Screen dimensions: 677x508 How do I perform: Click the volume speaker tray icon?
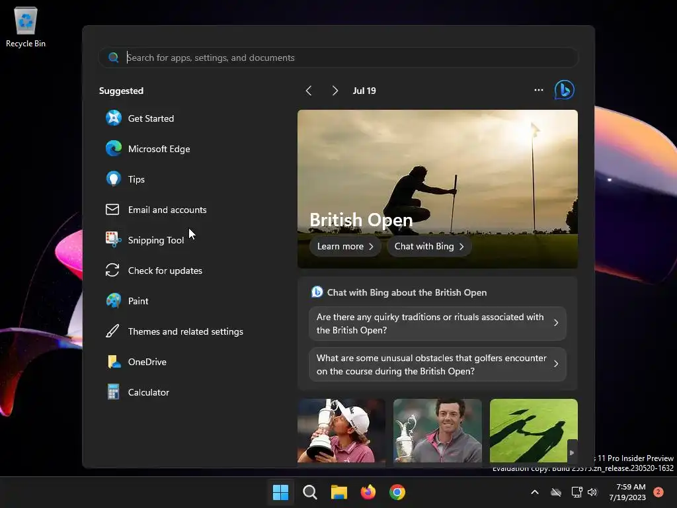[592, 492]
